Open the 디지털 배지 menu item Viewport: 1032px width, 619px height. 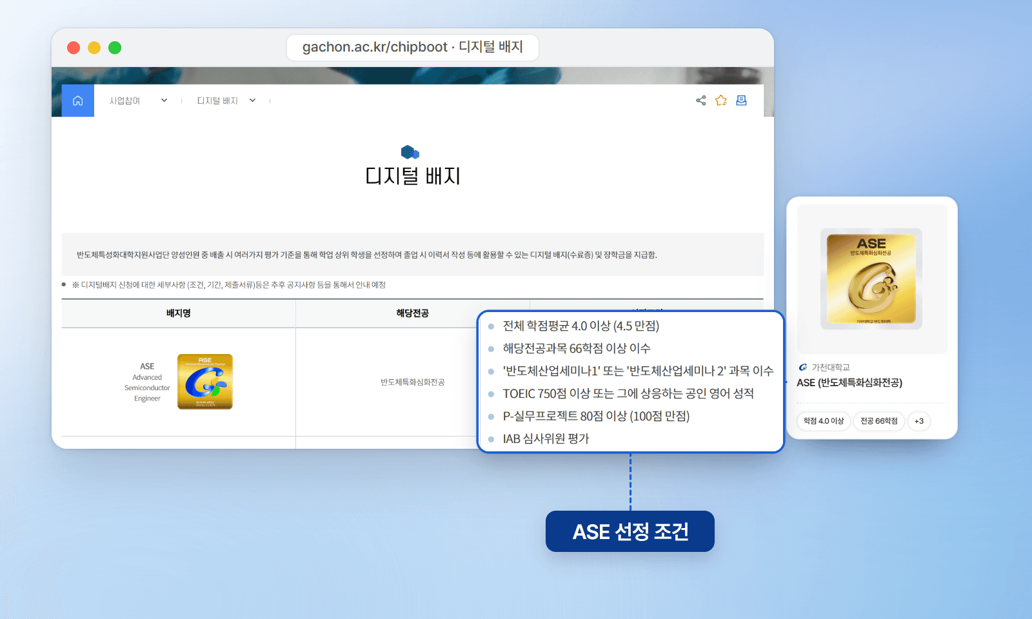tap(217, 101)
